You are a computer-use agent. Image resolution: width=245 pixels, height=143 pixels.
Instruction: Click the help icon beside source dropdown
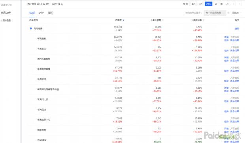click(228, 13)
